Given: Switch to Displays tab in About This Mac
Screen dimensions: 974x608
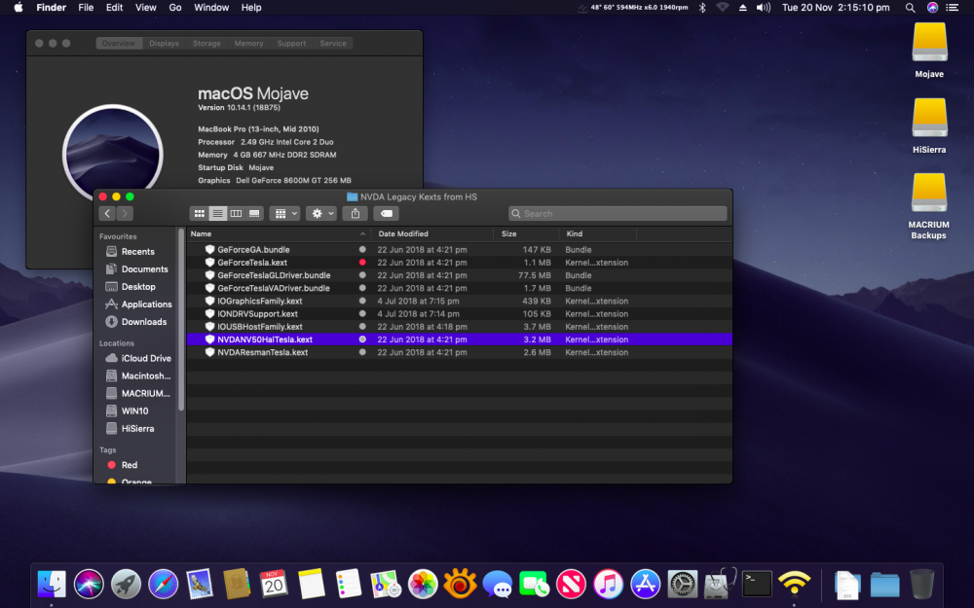Looking at the screenshot, I should coord(164,44).
